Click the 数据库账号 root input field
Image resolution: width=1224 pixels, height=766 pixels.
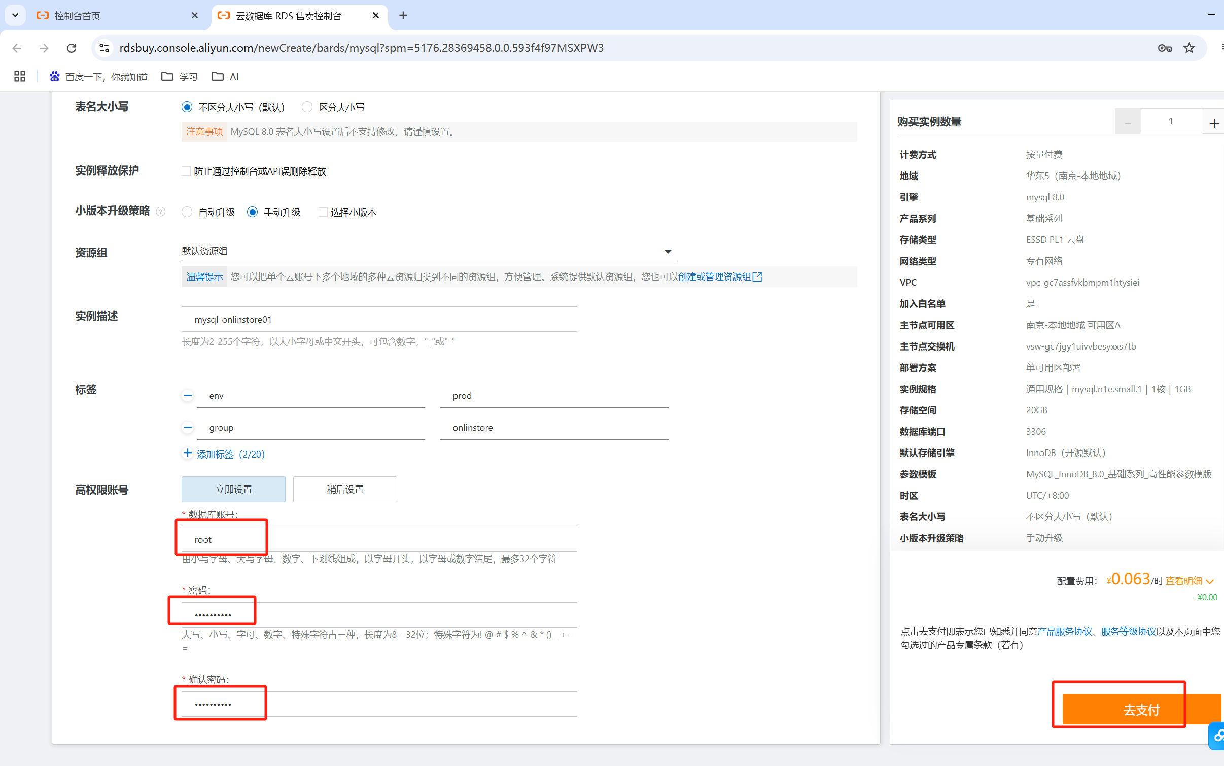pos(379,539)
